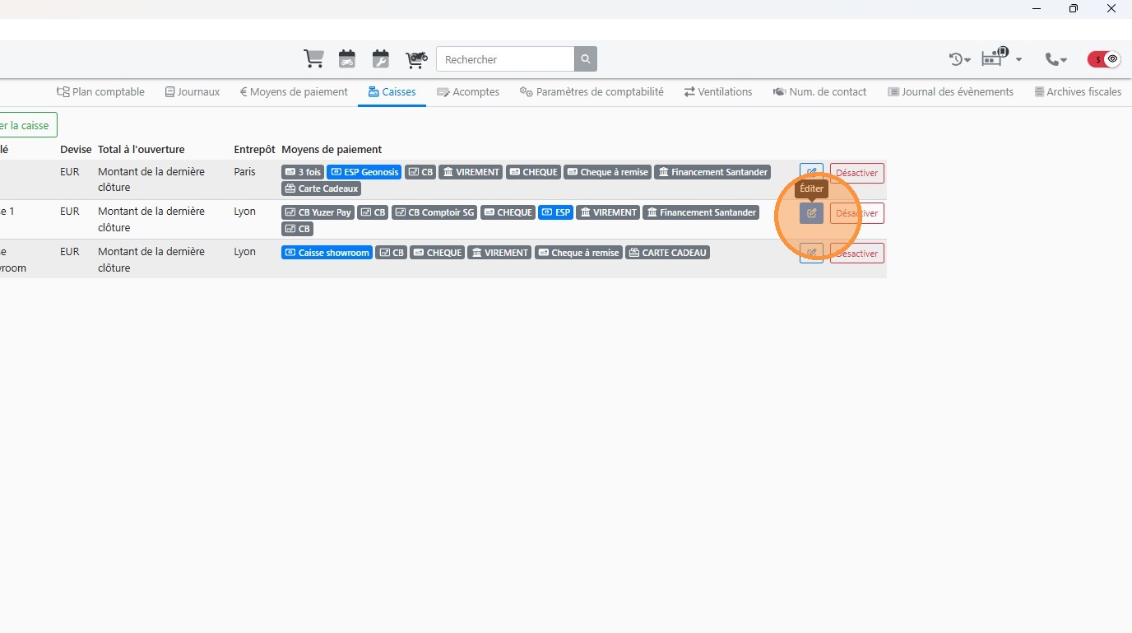
Task: Click the CB Yuzer Pay badge
Action: point(318,212)
